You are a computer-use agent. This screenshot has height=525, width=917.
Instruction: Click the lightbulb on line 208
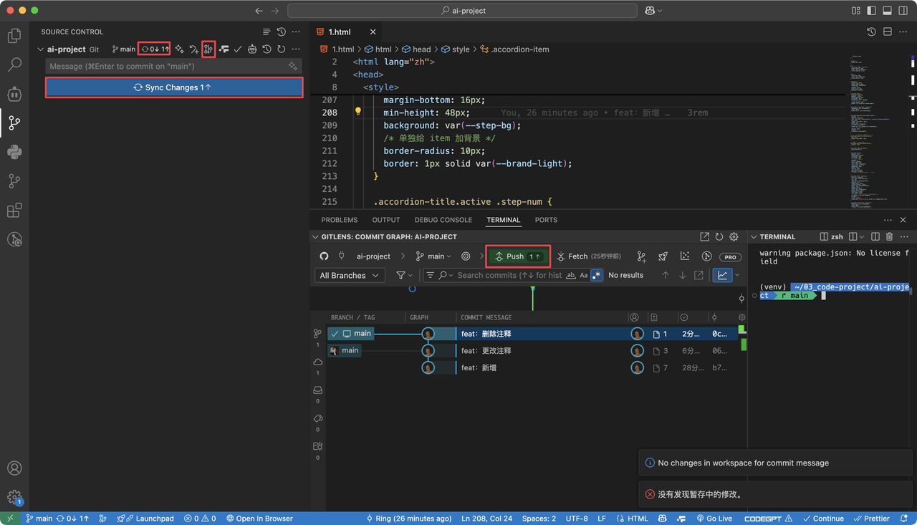358,112
